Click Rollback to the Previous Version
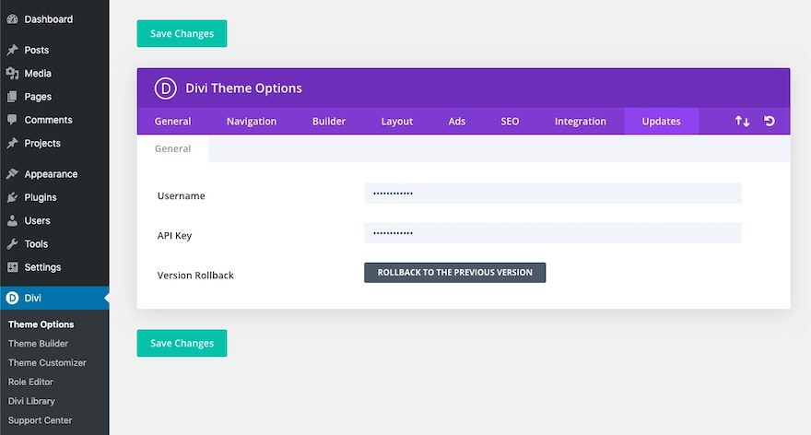This screenshot has width=811, height=435. click(454, 273)
